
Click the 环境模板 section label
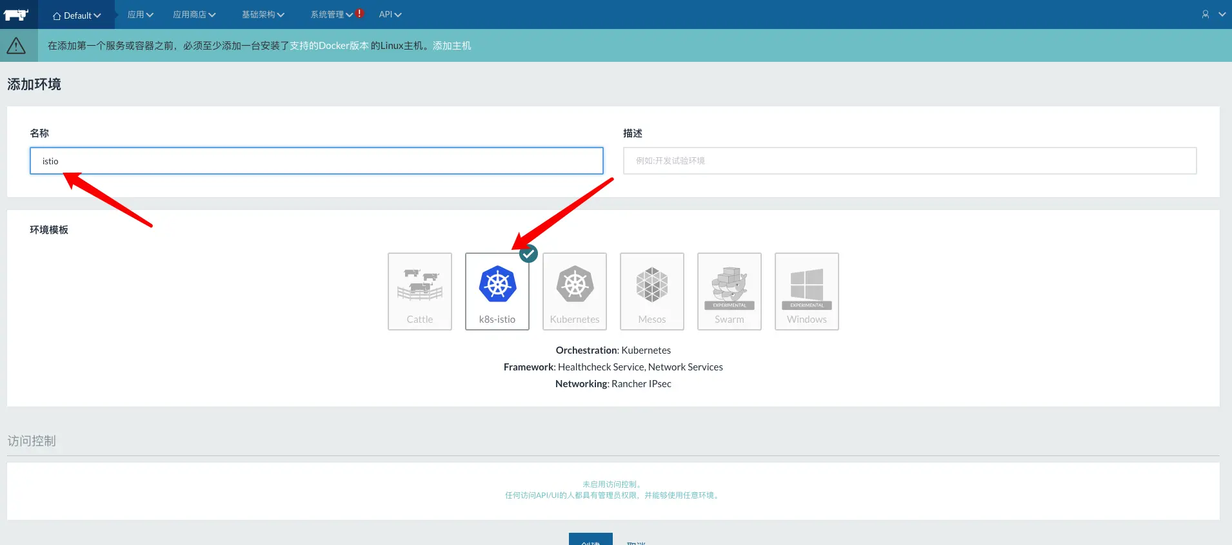tap(49, 230)
